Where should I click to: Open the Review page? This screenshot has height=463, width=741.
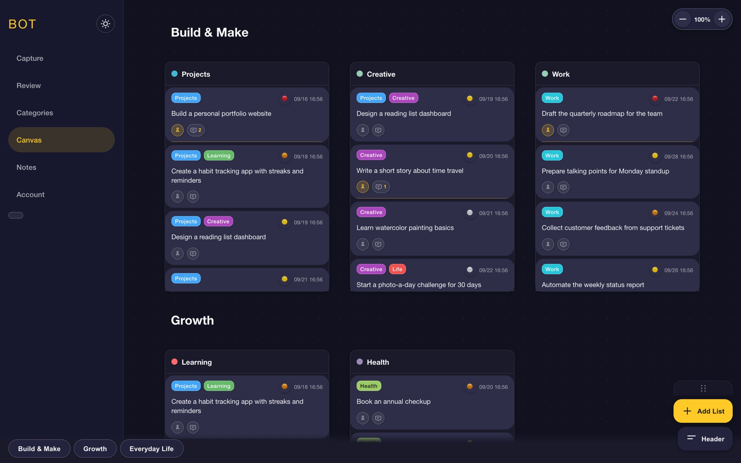coord(61,86)
